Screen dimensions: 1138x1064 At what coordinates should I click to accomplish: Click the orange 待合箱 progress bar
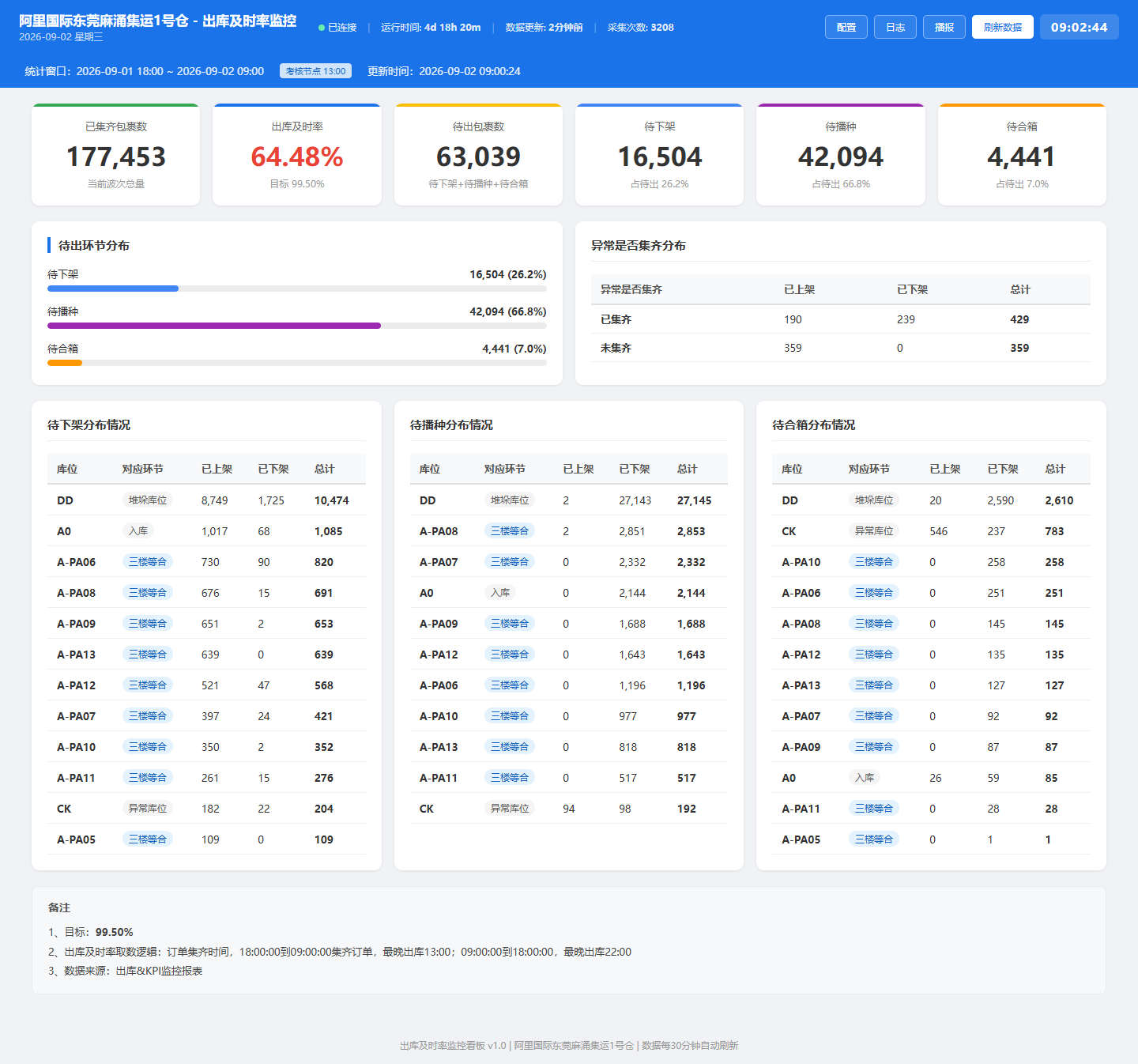tap(65, 363)
